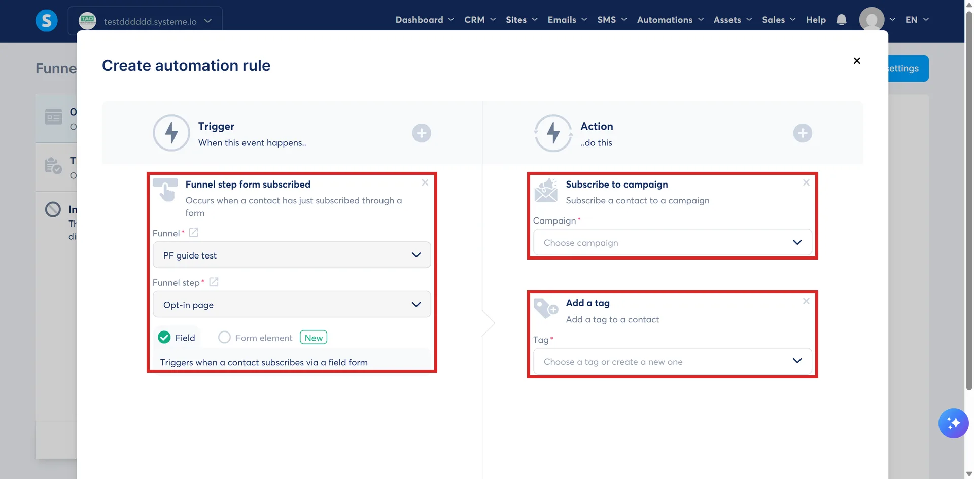Open the PF guide test funnel dropdown
Image resolution: width=974 pixels, height=479 pixels.
tap(292, 255)
